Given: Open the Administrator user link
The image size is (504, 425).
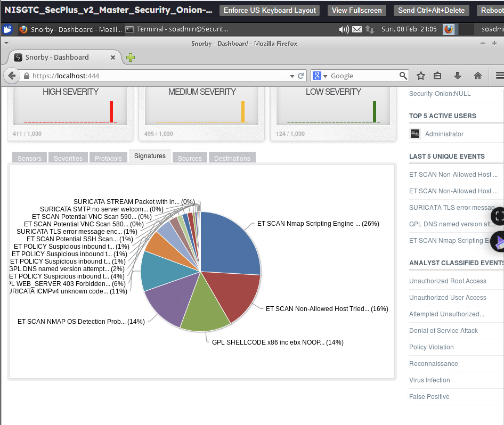Looking at the screenshot, I should click(444, 134).
